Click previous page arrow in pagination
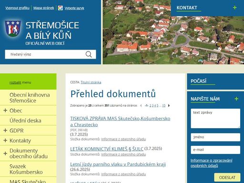The height and width of the screenshot is (183, 244). pyautogui.click(x=141, y=105)
